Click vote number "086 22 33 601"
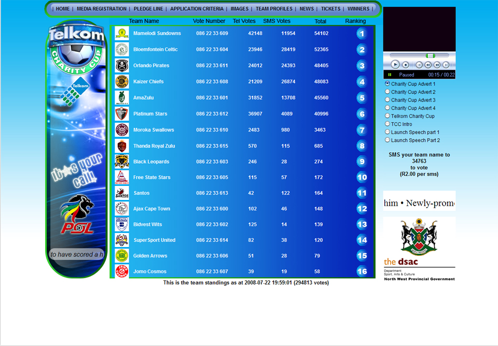This screenshot has height=346, width=498. [212, 98]
